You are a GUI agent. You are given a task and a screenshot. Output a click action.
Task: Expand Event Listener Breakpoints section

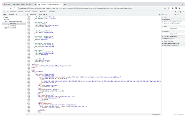173,43
